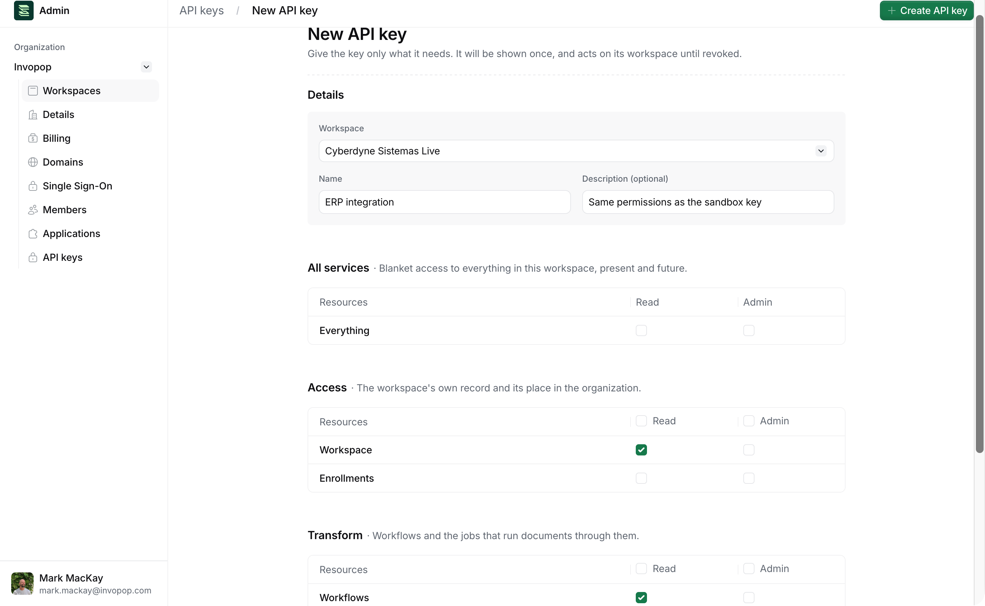Uncheck Read for the Workflows row
The height and width of the screenshot is (606, 985).
tap(641, 598)
